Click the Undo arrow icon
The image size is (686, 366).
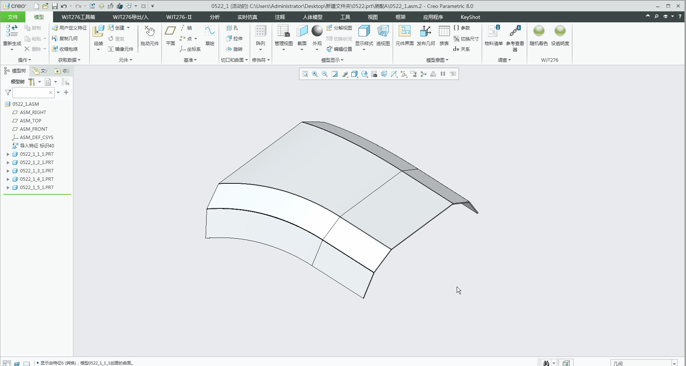point(64,6)
